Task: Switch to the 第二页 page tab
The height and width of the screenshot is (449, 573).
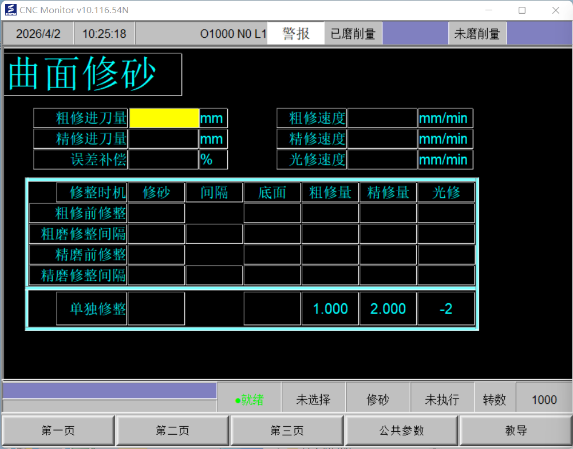Action: [172, 431]
